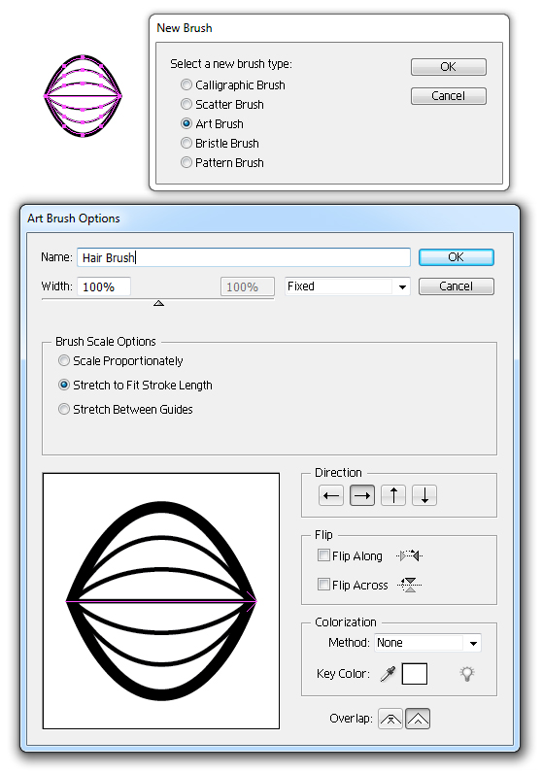Set brush direction to right arrow
The image size is (542, 773).
pos(362,495)
